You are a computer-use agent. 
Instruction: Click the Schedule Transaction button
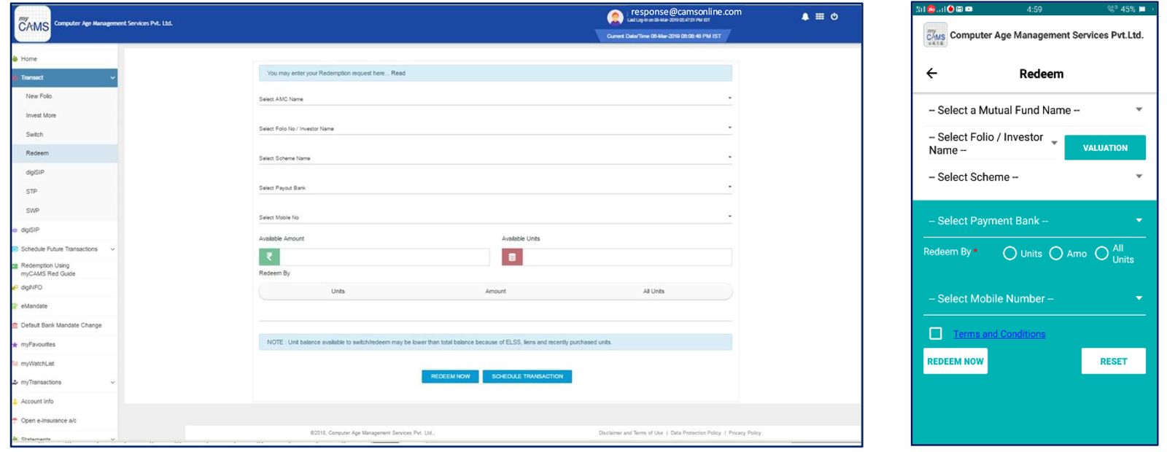point(527,377)
